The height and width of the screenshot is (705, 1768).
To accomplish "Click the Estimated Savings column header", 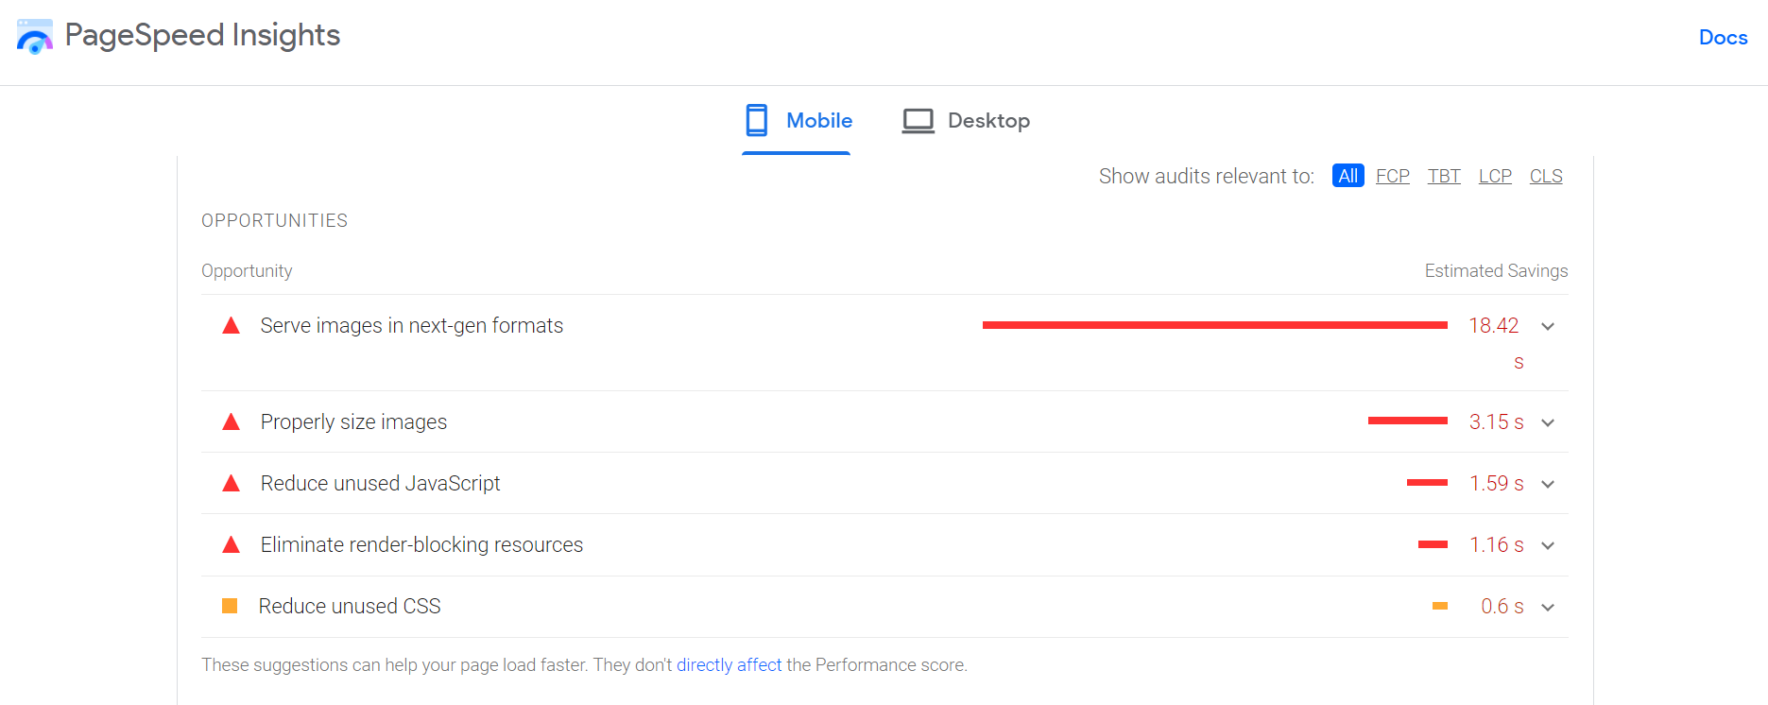I will (1496, 271).
